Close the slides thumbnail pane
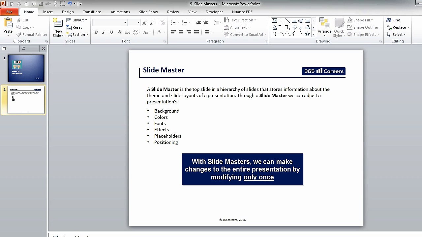The width and height of the screenshot is (422, 237). (x=43, y=48)
